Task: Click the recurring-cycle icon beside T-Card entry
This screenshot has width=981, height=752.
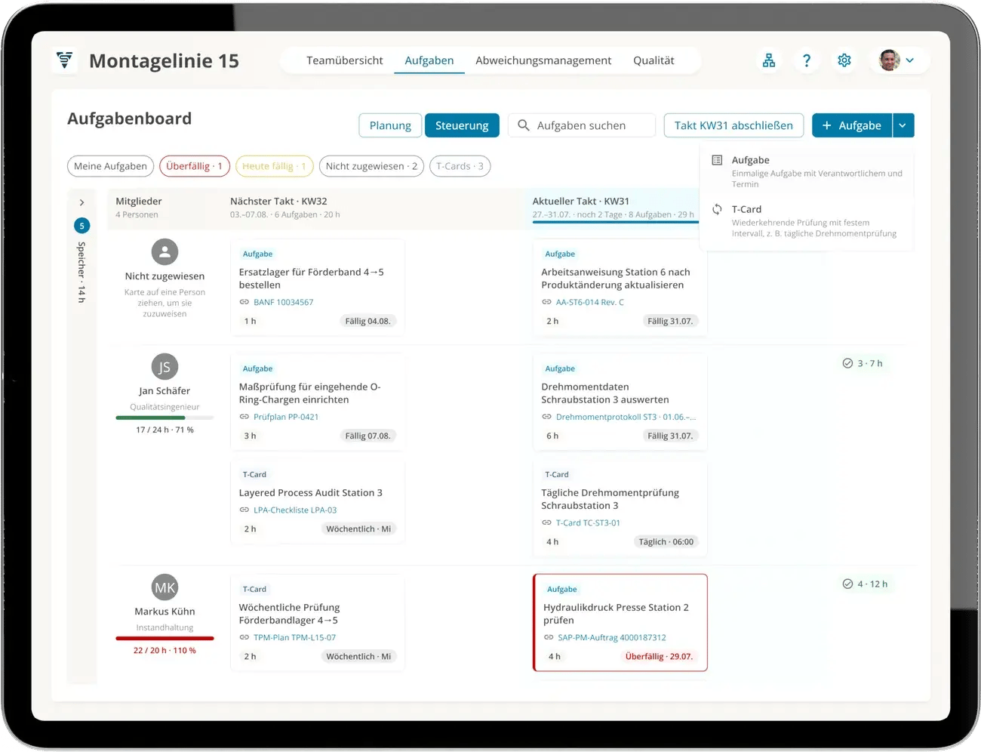Action: (717, 209)
